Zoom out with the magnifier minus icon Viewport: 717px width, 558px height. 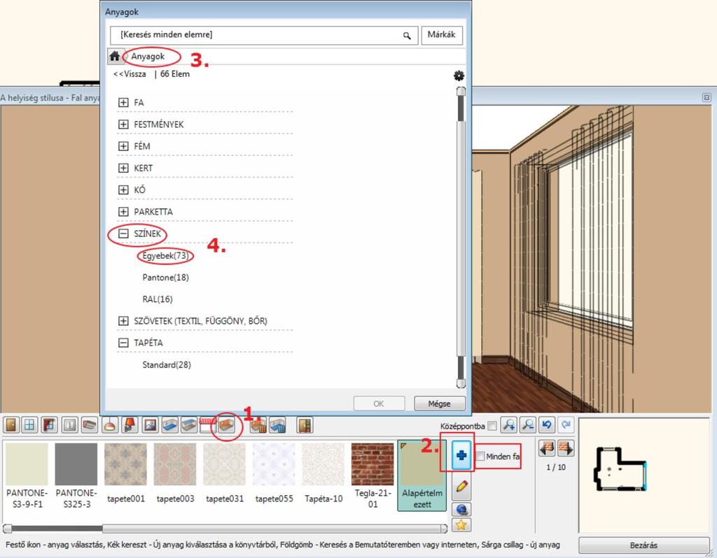[x=528, y=424]
